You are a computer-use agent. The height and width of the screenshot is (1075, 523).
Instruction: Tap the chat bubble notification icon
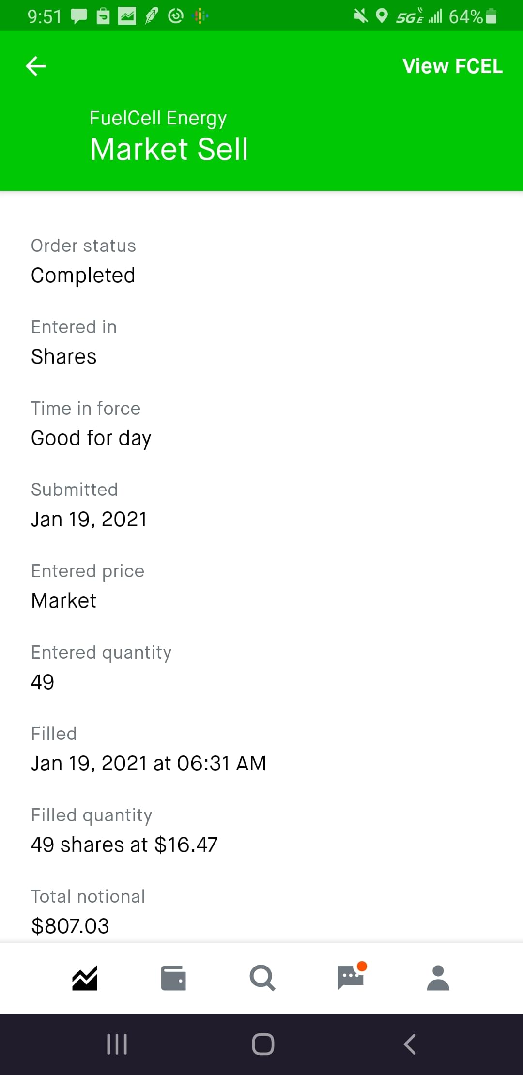tap(79, 16)
